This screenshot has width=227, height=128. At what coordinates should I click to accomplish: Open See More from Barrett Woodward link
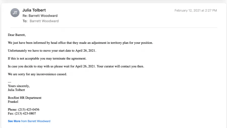tap(29, 121)
